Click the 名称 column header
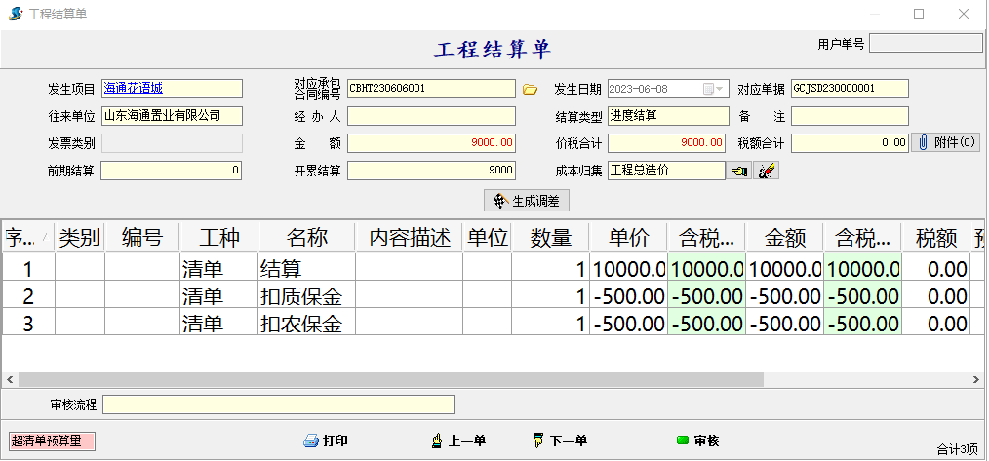 coord(306,237)
